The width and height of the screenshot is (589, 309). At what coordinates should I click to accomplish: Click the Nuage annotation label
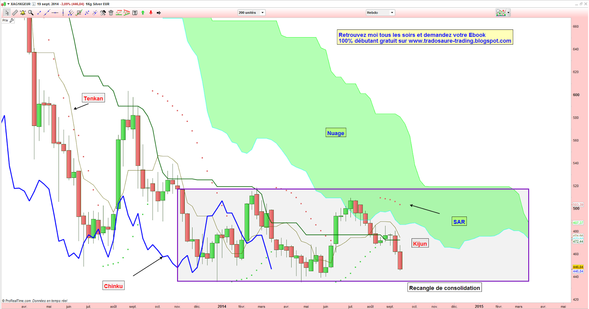[x=336, y=133]
